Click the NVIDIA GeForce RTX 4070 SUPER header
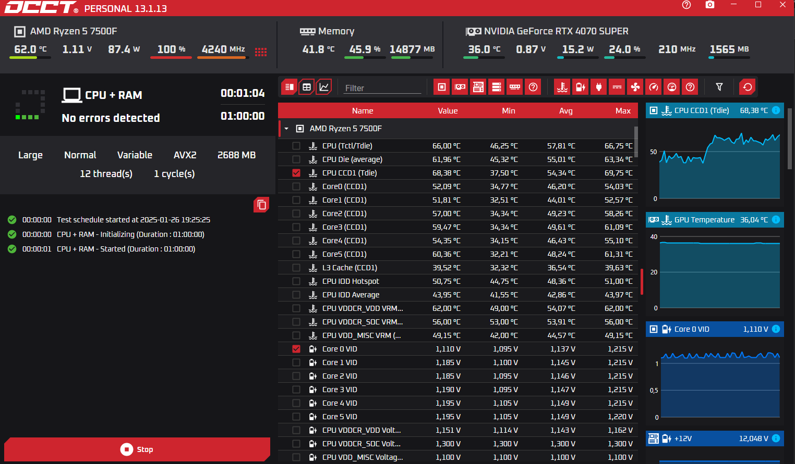The width and height of the screenshot is (795, 464). coord(556,31)
